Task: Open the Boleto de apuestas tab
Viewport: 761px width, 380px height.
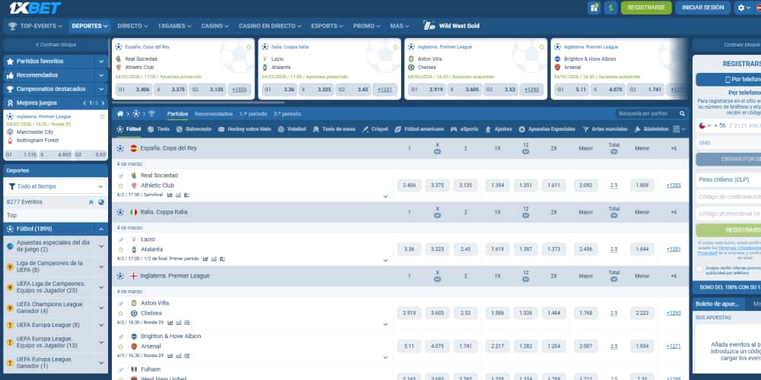Action: [x=719, y=304]
